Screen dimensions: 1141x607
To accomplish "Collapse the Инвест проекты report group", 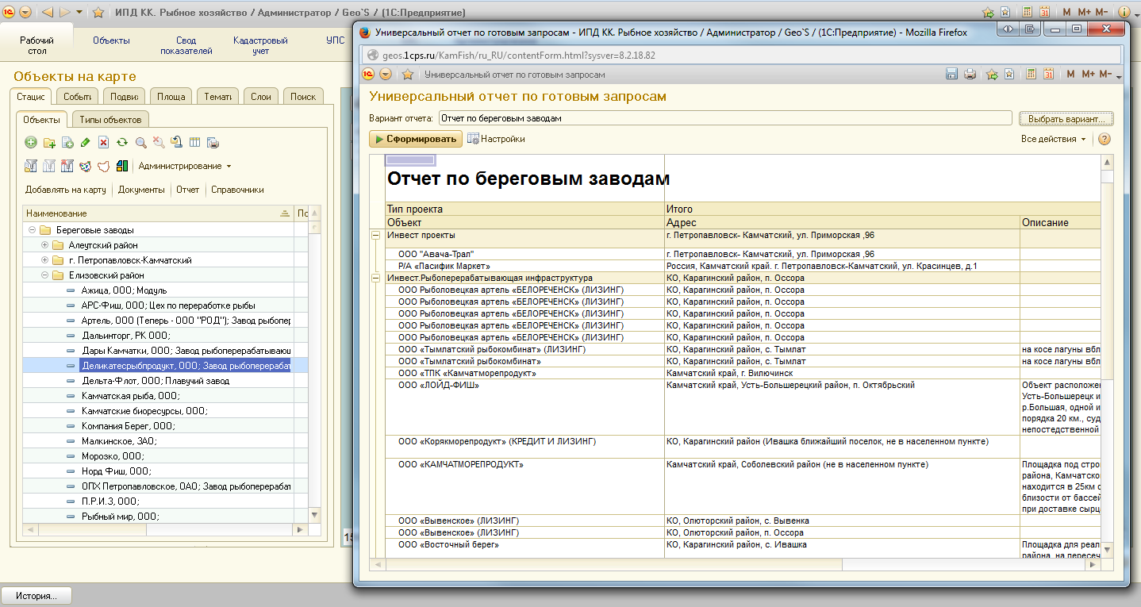I will coord(377,236).
